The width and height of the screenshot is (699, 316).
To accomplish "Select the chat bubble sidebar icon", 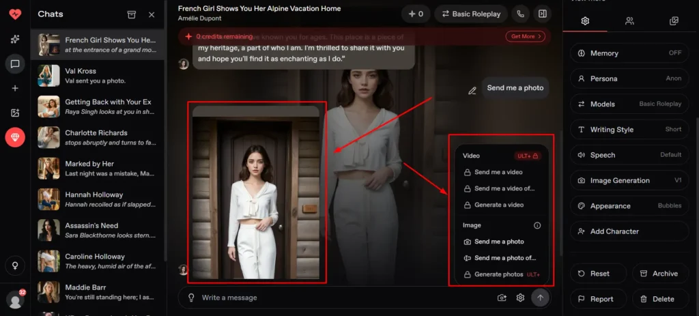I will tap(15, 63).
